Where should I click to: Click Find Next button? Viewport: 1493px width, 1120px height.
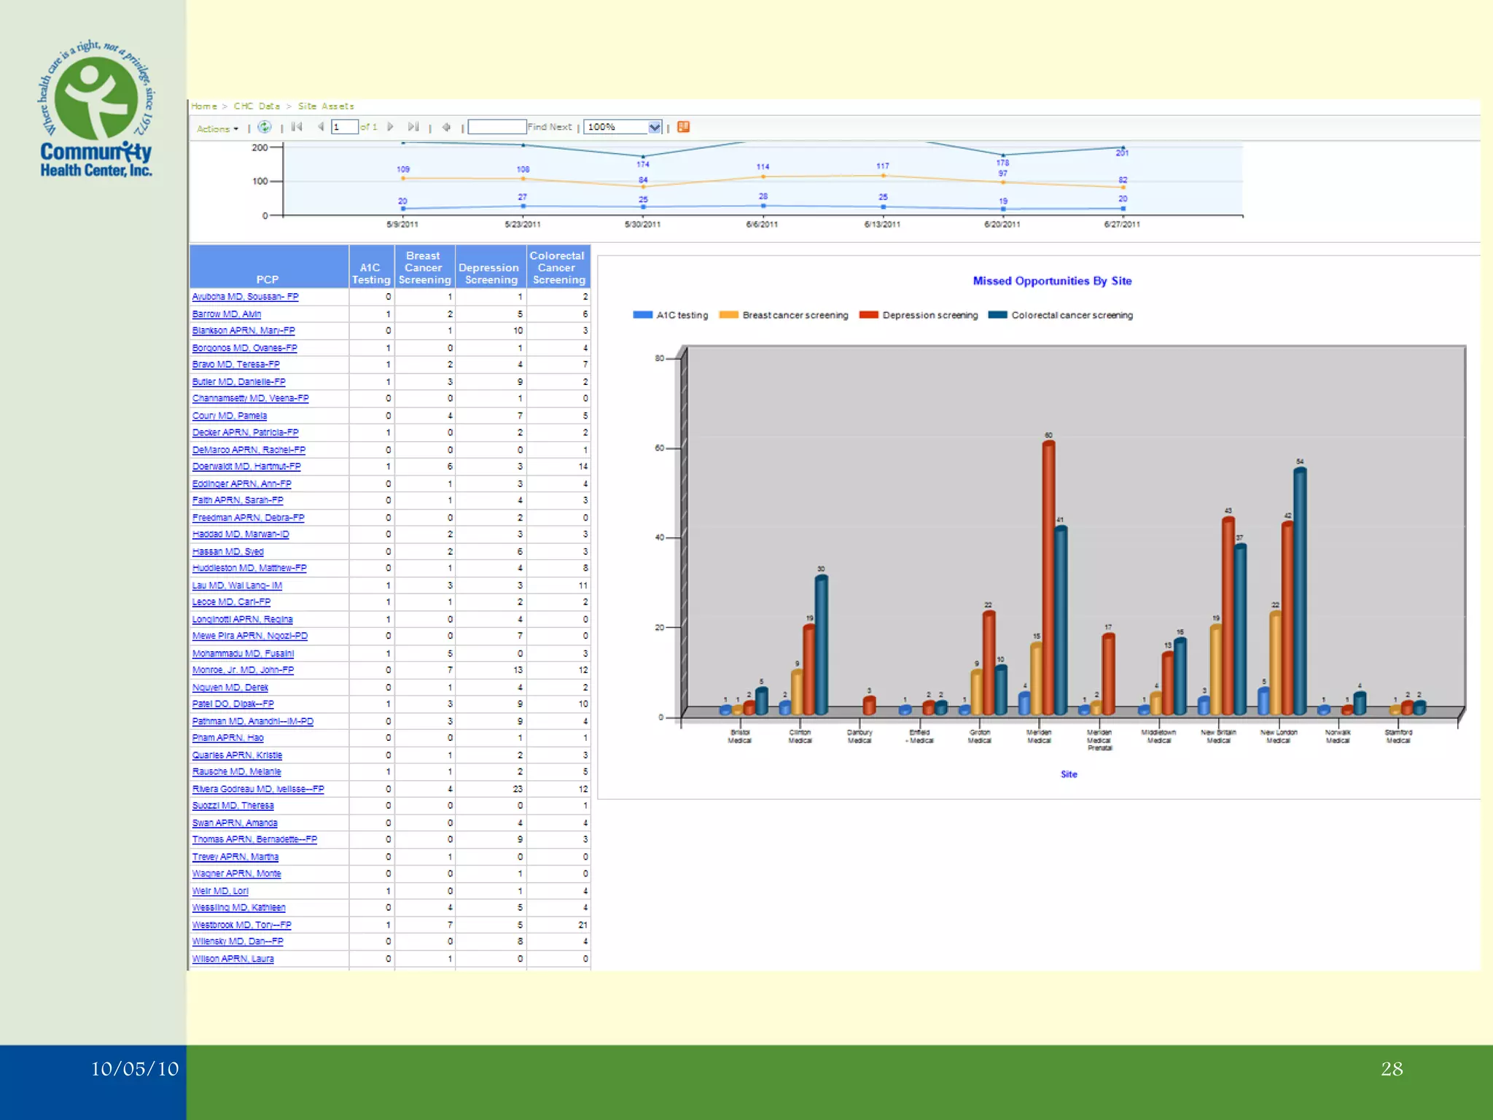point(550,127)
